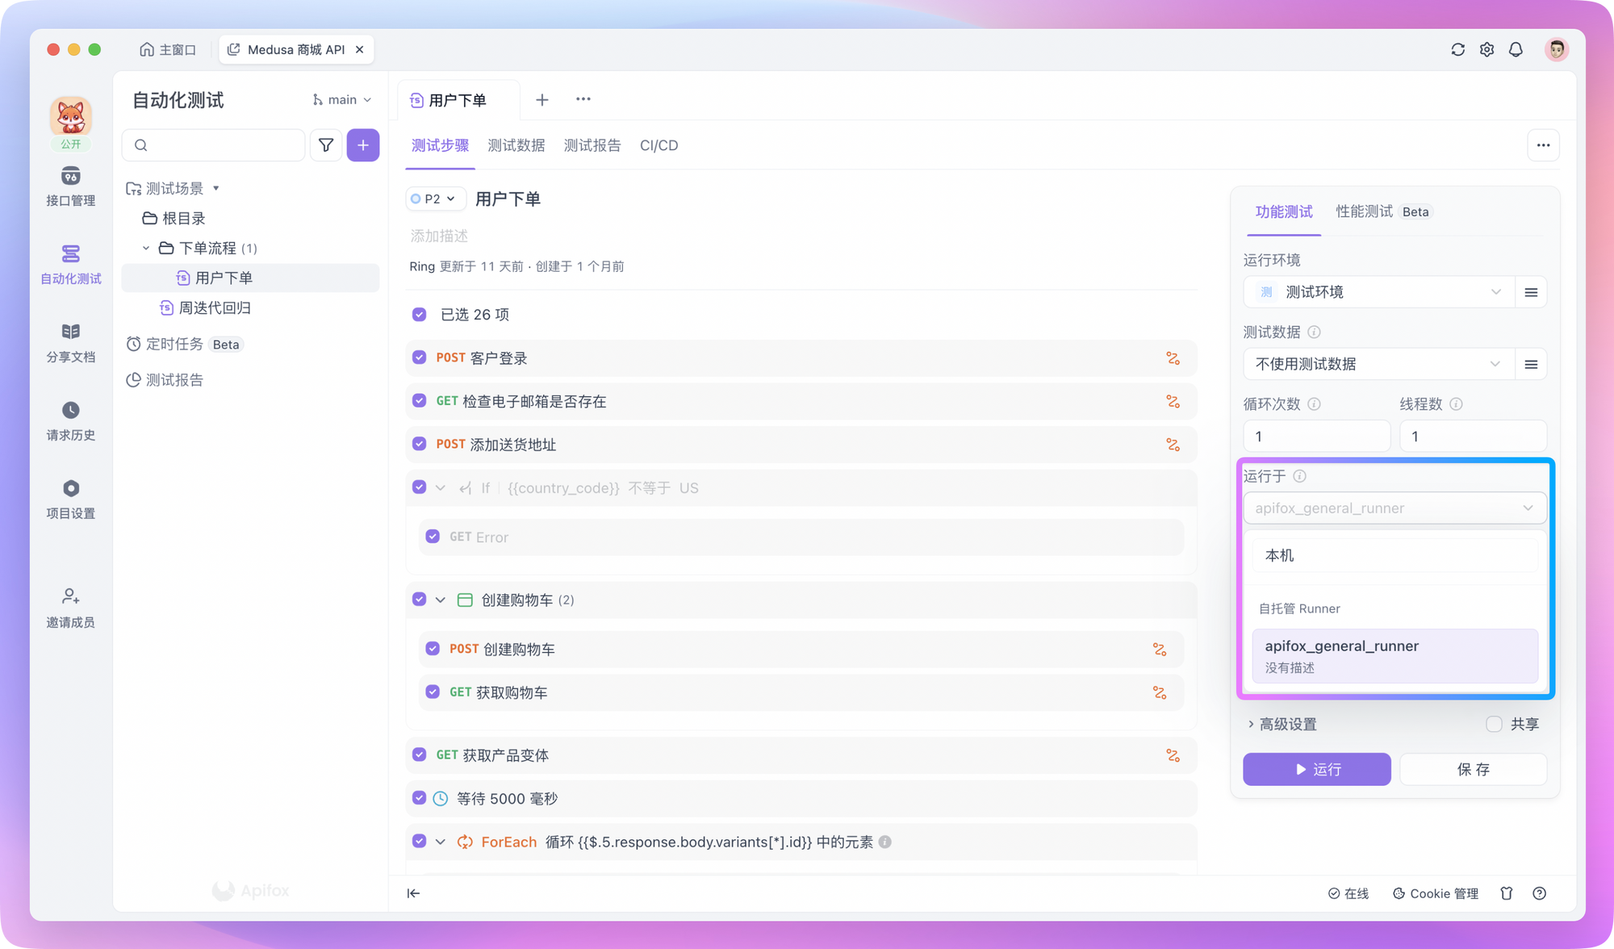This screenshot has height=949, width=1614.
Task: Collapse the 下单流程 folder
Action: click(146, 248)
